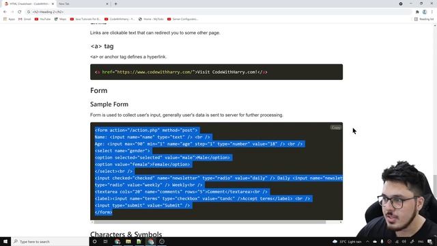This screenshot has height=246, width=437.
Task: Open the Extensions puzzle icon
Action: [x=417, y=12]
